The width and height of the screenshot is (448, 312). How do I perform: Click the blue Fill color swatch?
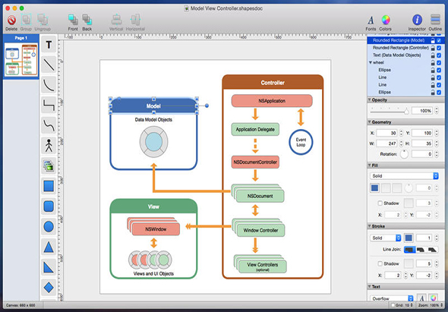coord(374,188)
